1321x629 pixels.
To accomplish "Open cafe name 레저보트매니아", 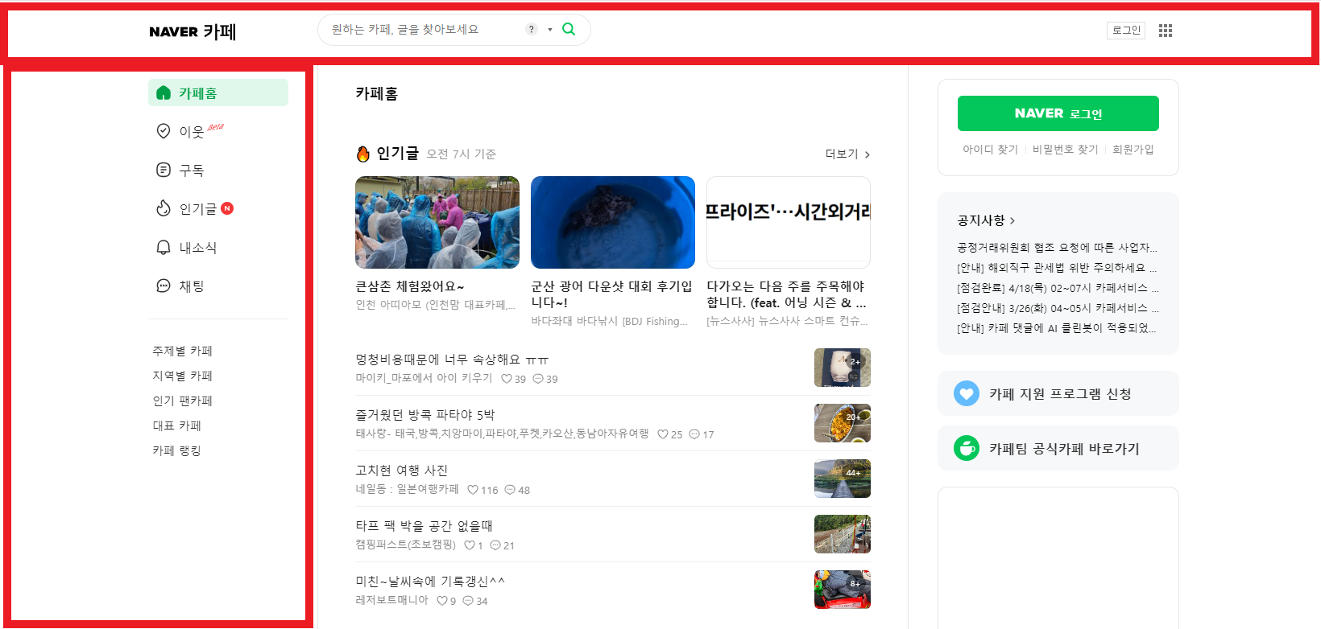I will tap(392, 600).
